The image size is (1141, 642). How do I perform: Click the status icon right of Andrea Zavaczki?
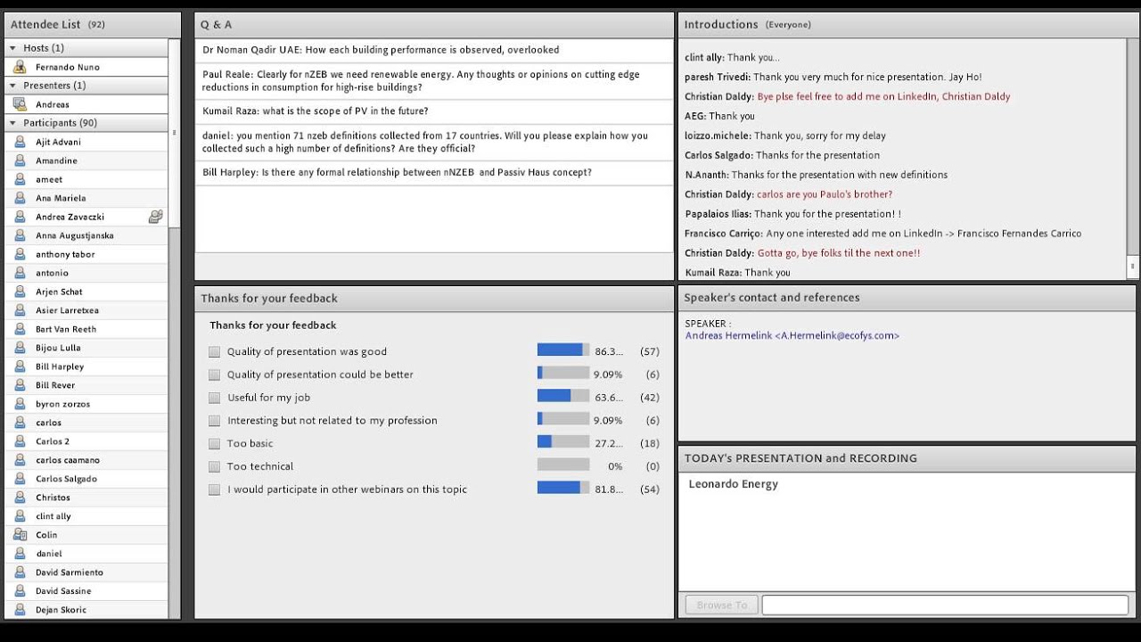click(156, 216)
